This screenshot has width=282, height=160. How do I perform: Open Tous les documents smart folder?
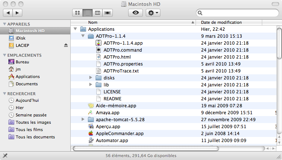point(35,137)
